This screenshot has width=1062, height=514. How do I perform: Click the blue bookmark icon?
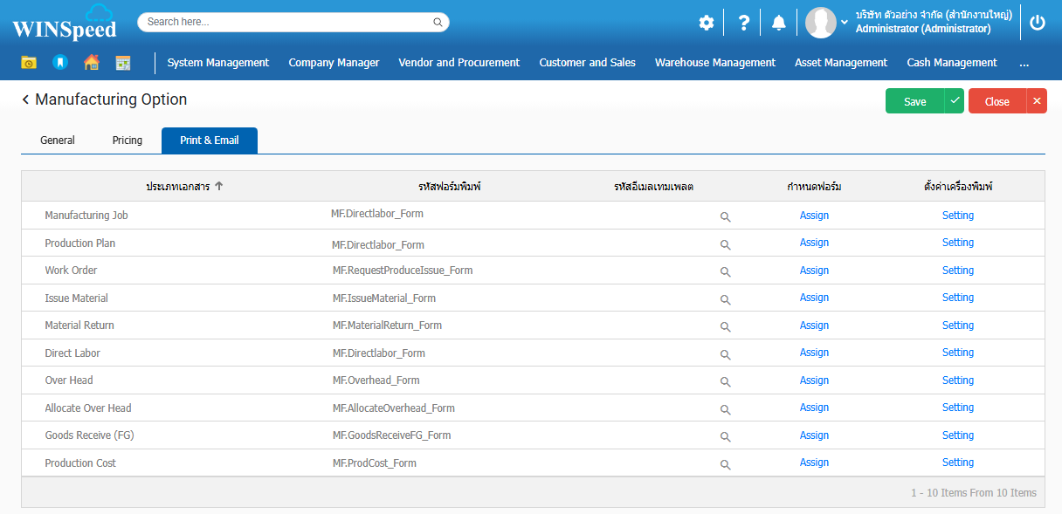point(59,63)
